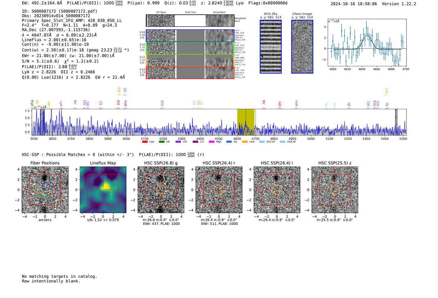
Task: Click the P(Lyα): 0.999 value
Action: [143, 3]
